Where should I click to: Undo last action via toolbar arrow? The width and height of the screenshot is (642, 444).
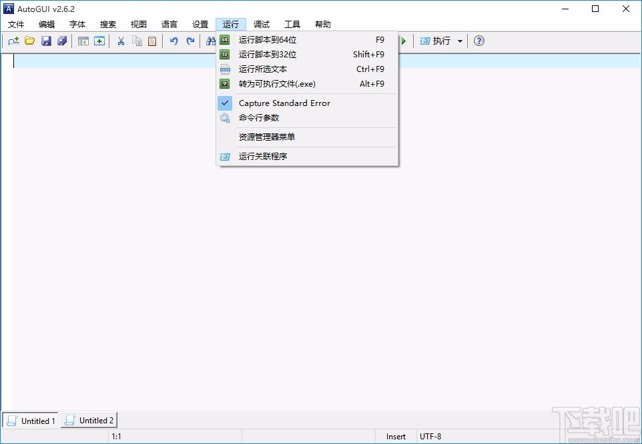point(174,41)
